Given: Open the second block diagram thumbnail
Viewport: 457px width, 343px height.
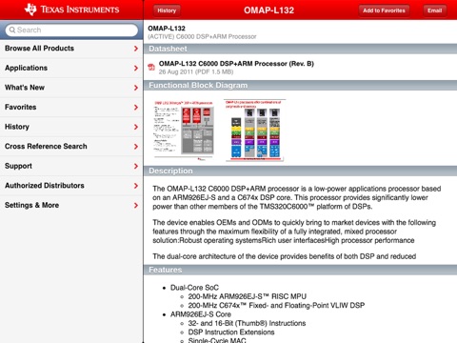Looking at the screenshot, I should click(x=254, y=131).
